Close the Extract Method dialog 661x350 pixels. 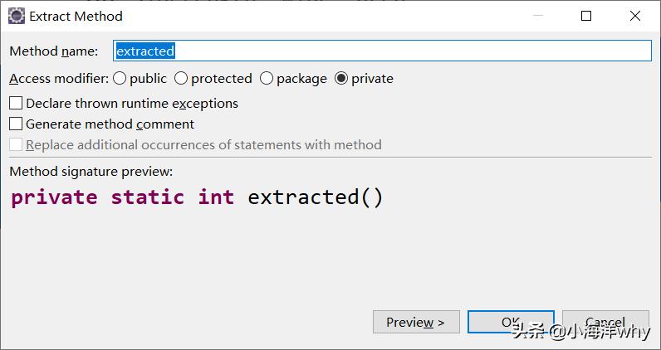click(x=635, y=16)
